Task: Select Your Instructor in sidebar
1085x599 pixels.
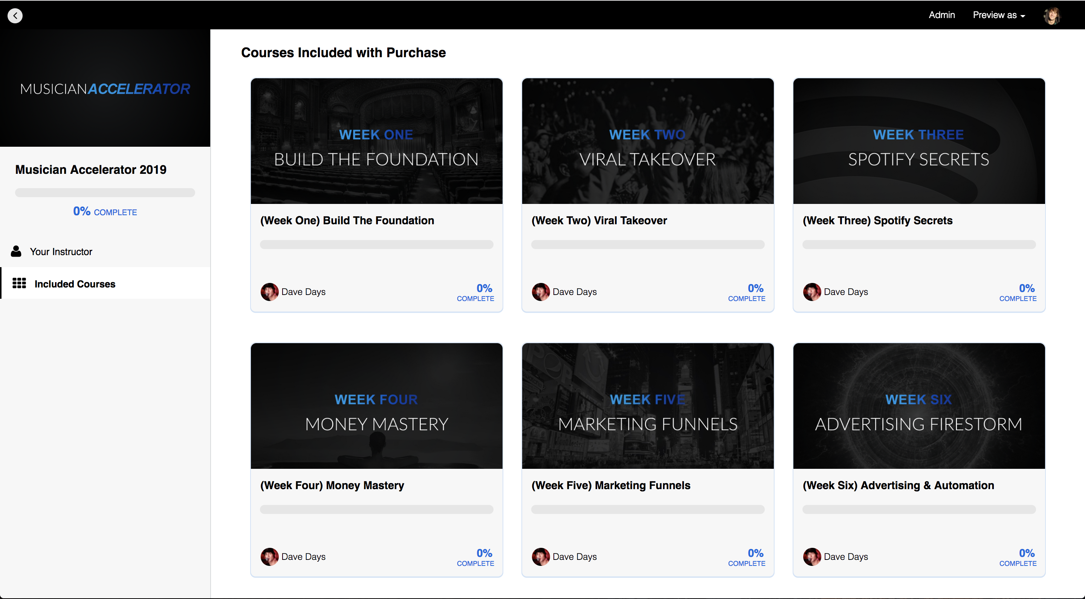Action: 105,252
